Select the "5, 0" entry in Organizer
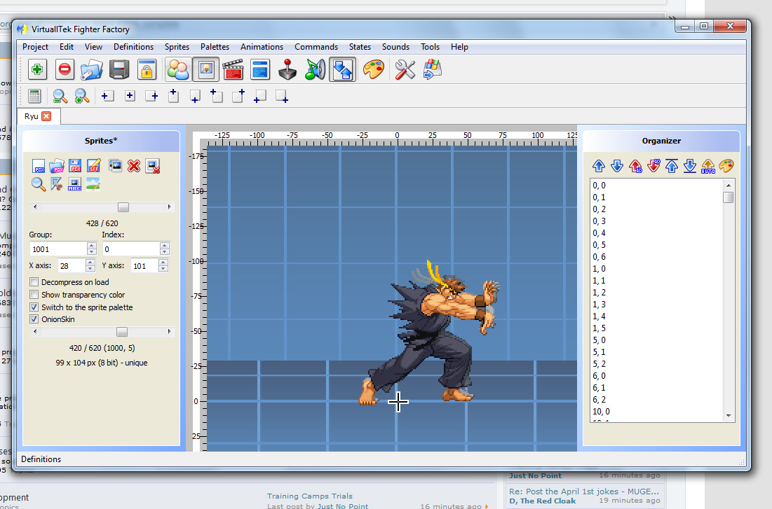 tap(600, 340)
